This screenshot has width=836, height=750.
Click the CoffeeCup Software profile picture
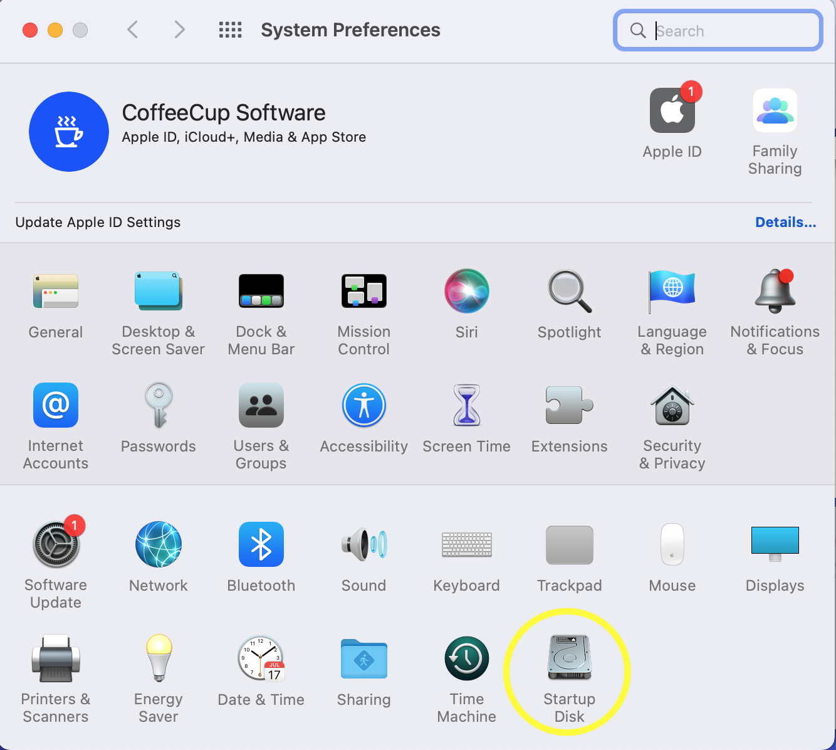point(69,132)
